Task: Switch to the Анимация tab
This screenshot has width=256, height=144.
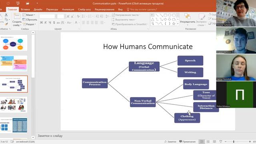Action: [x=68, y=10]
